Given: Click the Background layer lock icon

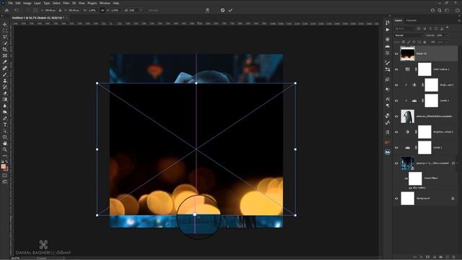Looking at the screenshot, I should [453, 199].
